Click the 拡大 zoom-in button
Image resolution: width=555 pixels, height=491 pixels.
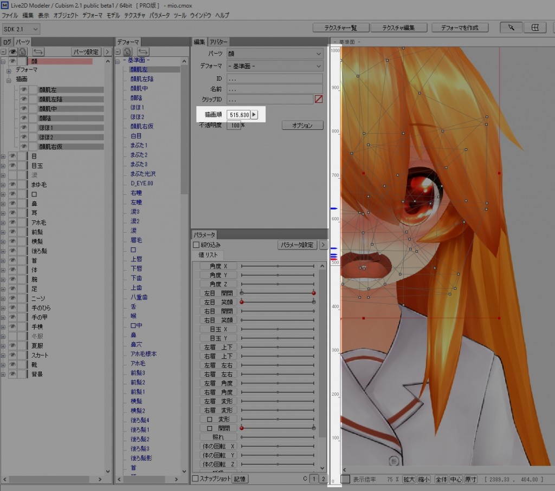click(x=409, y=479)
